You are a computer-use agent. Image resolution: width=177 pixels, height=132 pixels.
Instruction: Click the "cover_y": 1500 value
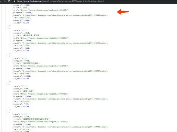click(26, 48)
